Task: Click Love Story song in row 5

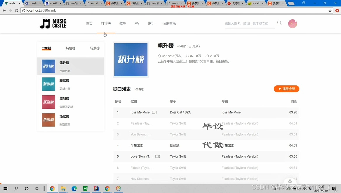Action: coord(141,156)
